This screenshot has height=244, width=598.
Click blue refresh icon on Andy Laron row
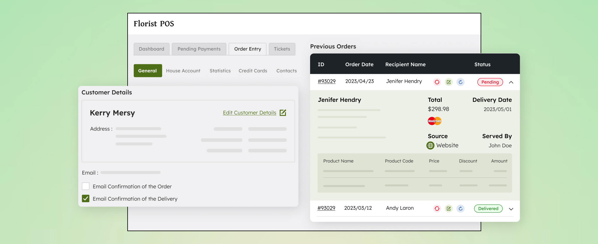(x=460, y=208)
